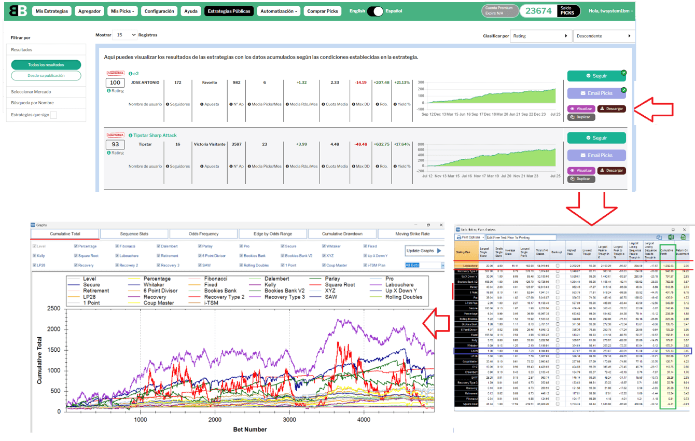Switch to the Edge by Odds Range tab
The width and height of the screenshot is (695, 441).
point(273,234)
